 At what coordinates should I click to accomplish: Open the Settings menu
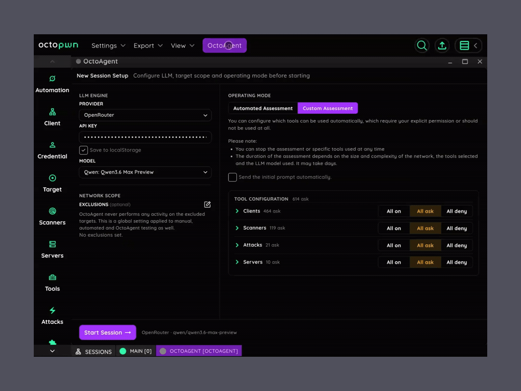[x=109, y=45]
